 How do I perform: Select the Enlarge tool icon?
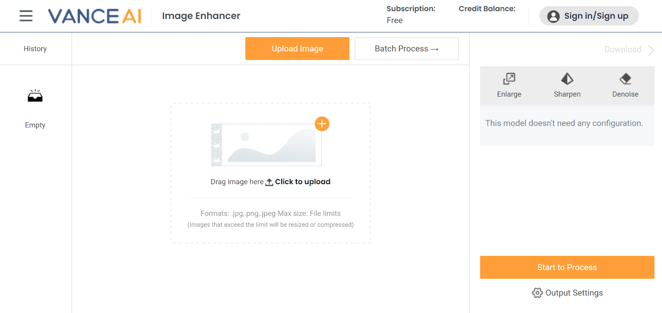(x=509, y=79)
